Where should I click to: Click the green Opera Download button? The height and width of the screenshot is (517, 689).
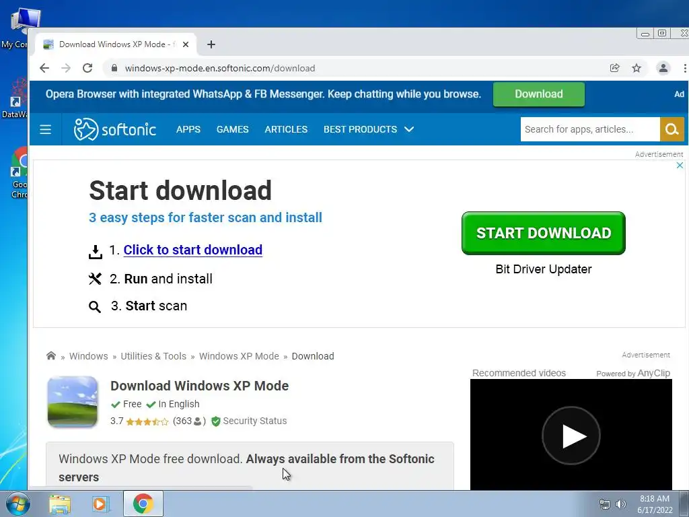click(x=539, y=94)
